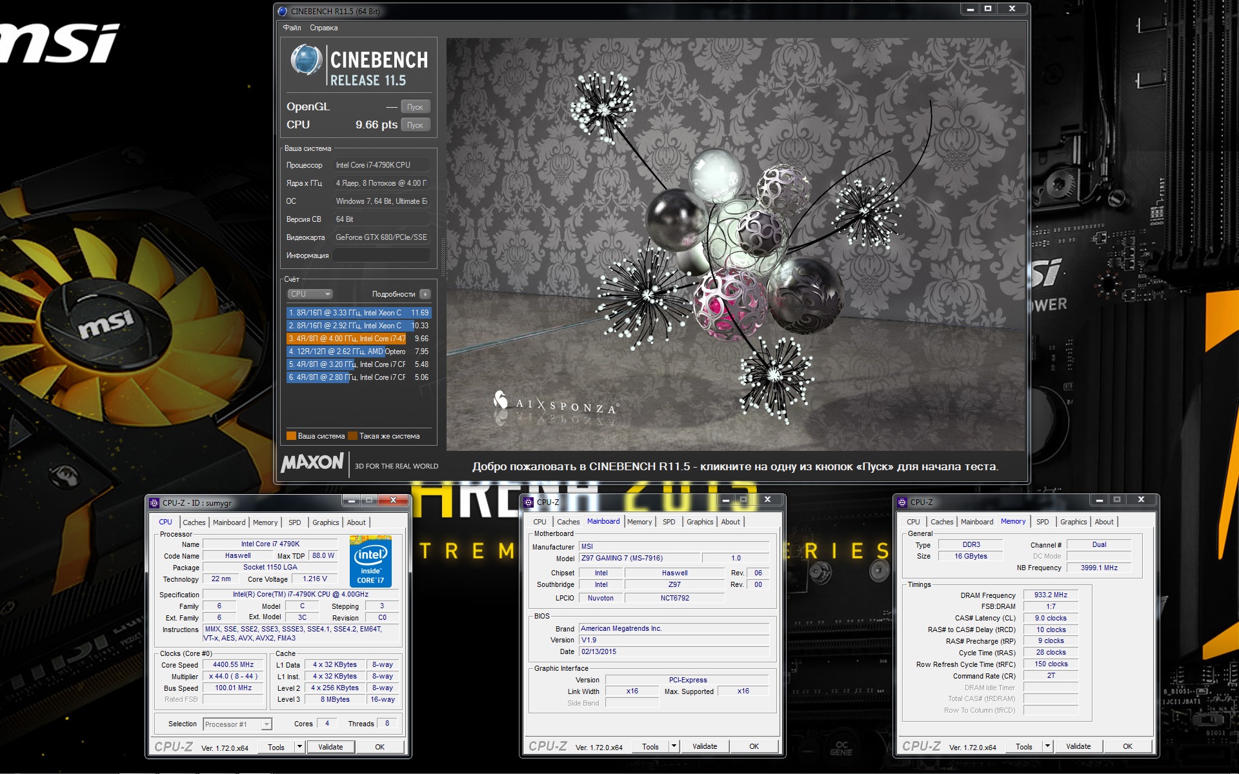The height and width of the screenshot is (774, 1239).
Task: Select highlighted ranking row 3 Core i7 9.66
Action: (358, 339)
